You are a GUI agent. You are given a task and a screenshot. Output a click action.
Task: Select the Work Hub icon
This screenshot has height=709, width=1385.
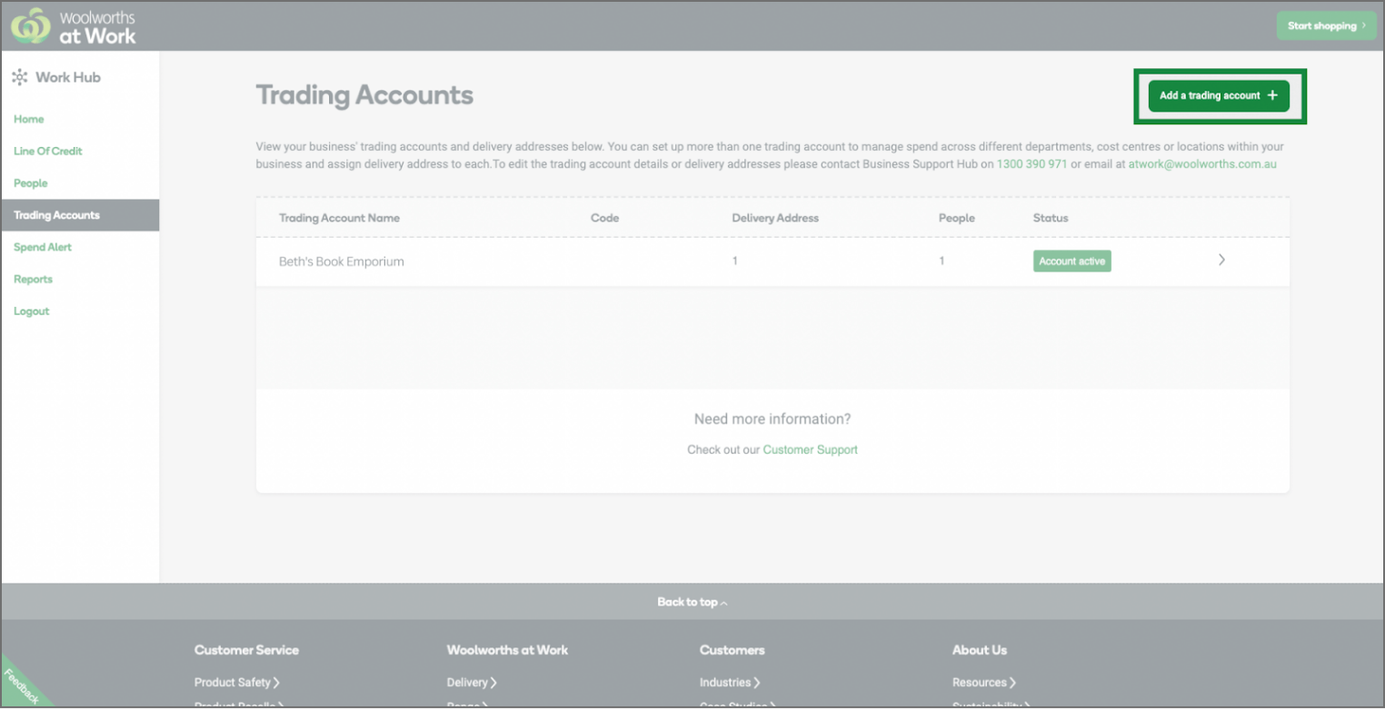click(x=20, y=77)
